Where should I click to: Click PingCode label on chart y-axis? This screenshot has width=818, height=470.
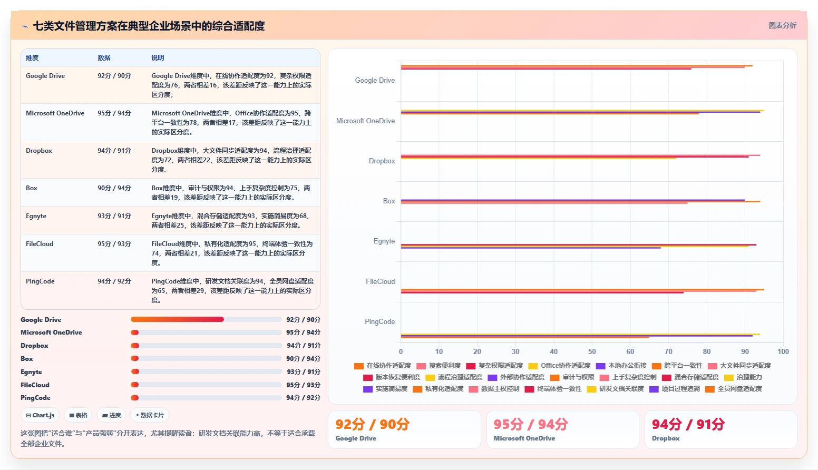coord(380,322)
